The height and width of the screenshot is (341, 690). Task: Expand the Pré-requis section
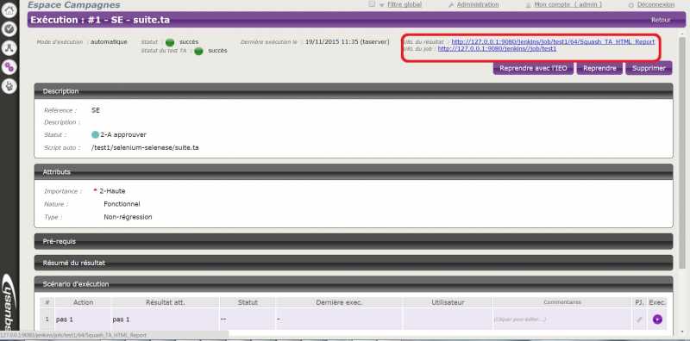click(x=354, y=241)
